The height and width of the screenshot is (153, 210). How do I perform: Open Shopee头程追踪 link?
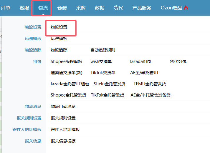coord(67,61)
